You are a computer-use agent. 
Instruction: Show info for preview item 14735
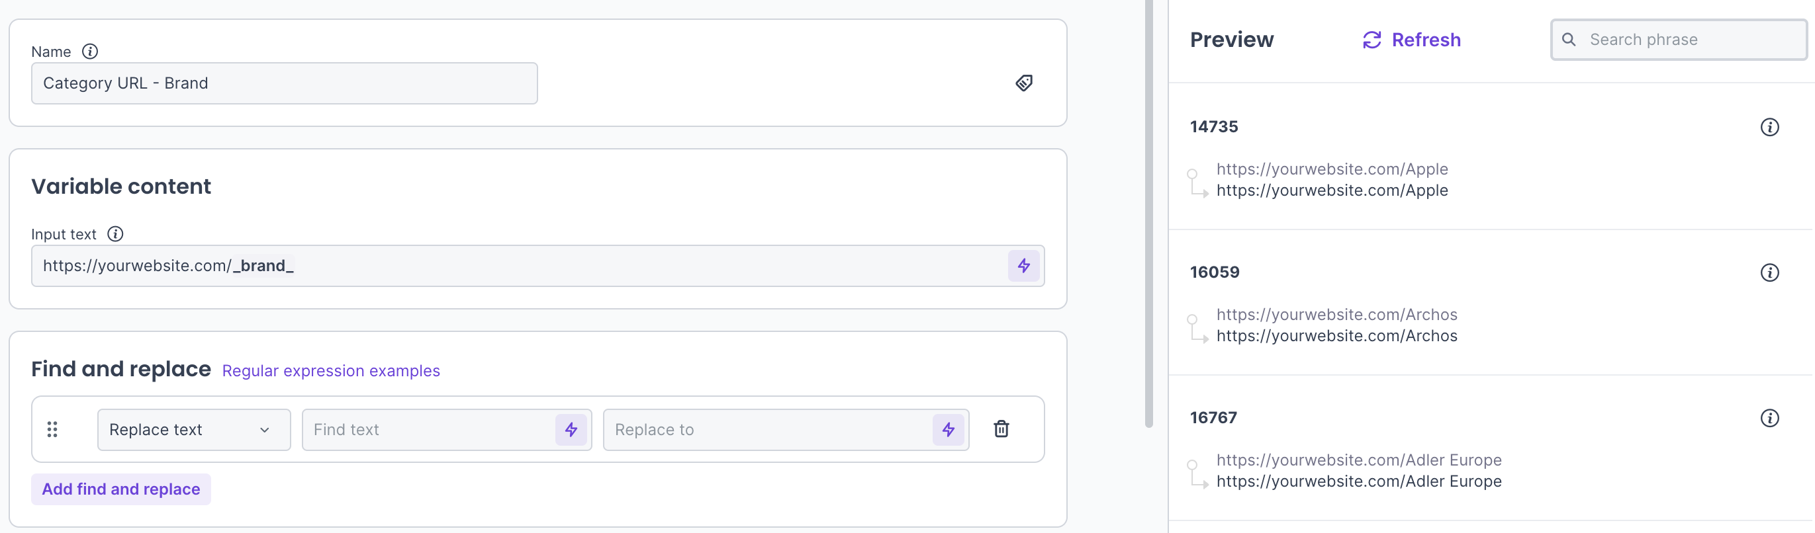(x=1769, y=127)
